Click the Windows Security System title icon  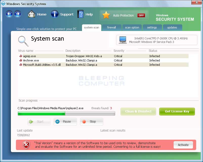[x=3, y=4]
